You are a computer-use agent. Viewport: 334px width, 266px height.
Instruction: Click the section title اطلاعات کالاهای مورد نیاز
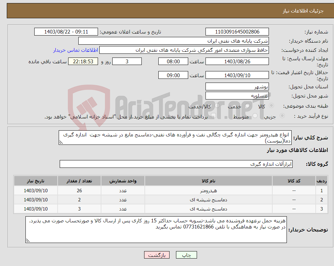click(297, 150)
